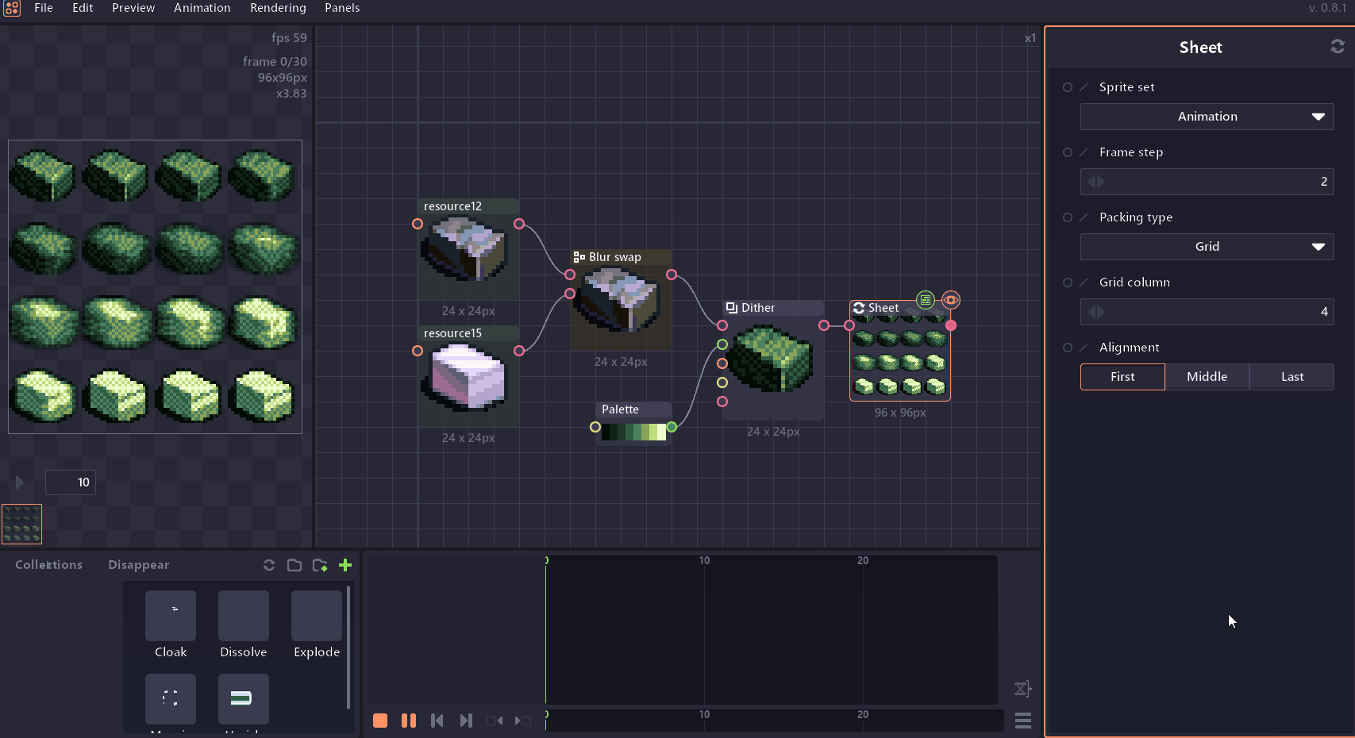
Task: Select the Dither node icon
Action: pyautogui.click(x=731, y=307)
